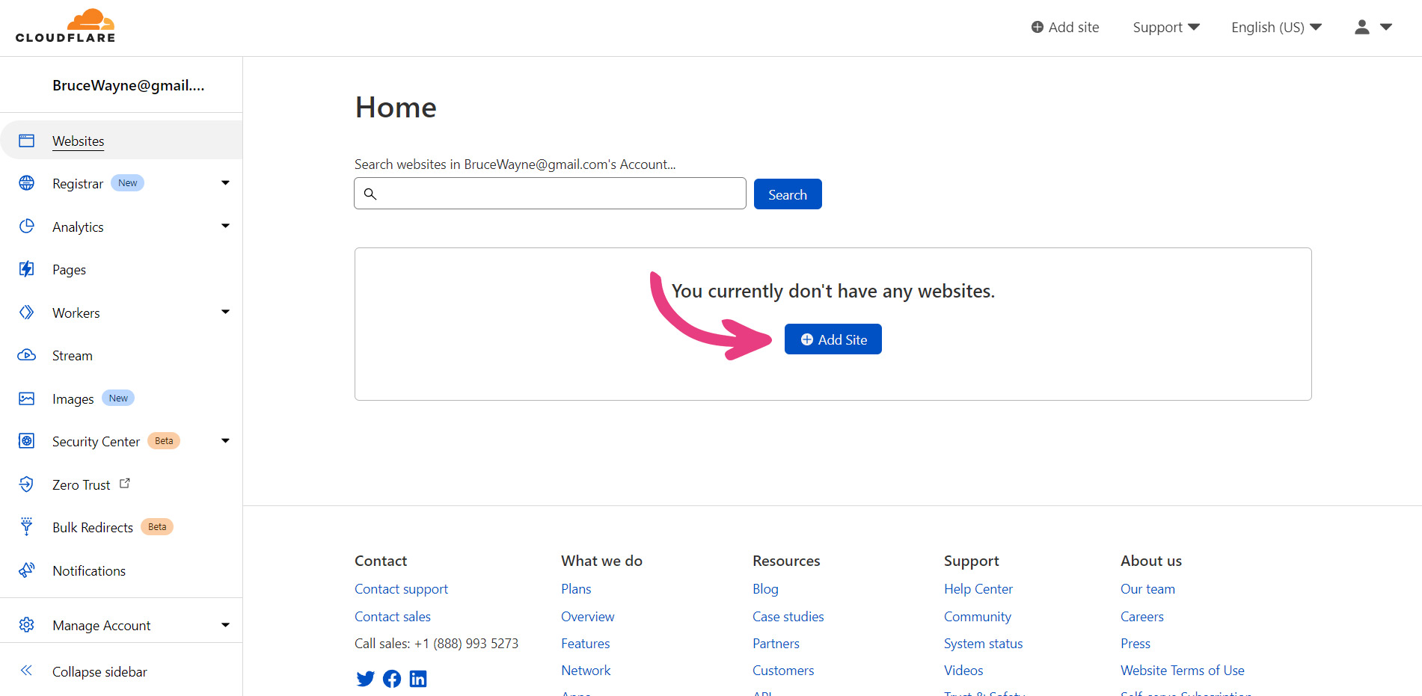The image size is (1422, 696).
Task: Open the Overview footer link
Action: click(588, 617)
